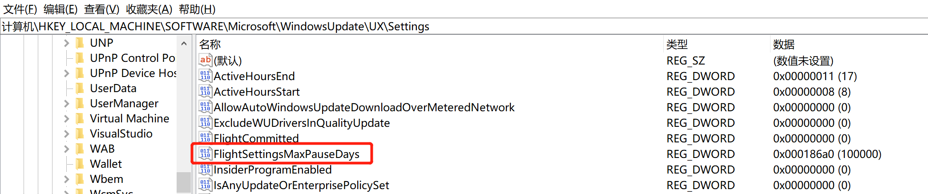The width and height of the screenshot is (928, 194).
Task: Click the folder icon for UserData
Action: [81, 88]
